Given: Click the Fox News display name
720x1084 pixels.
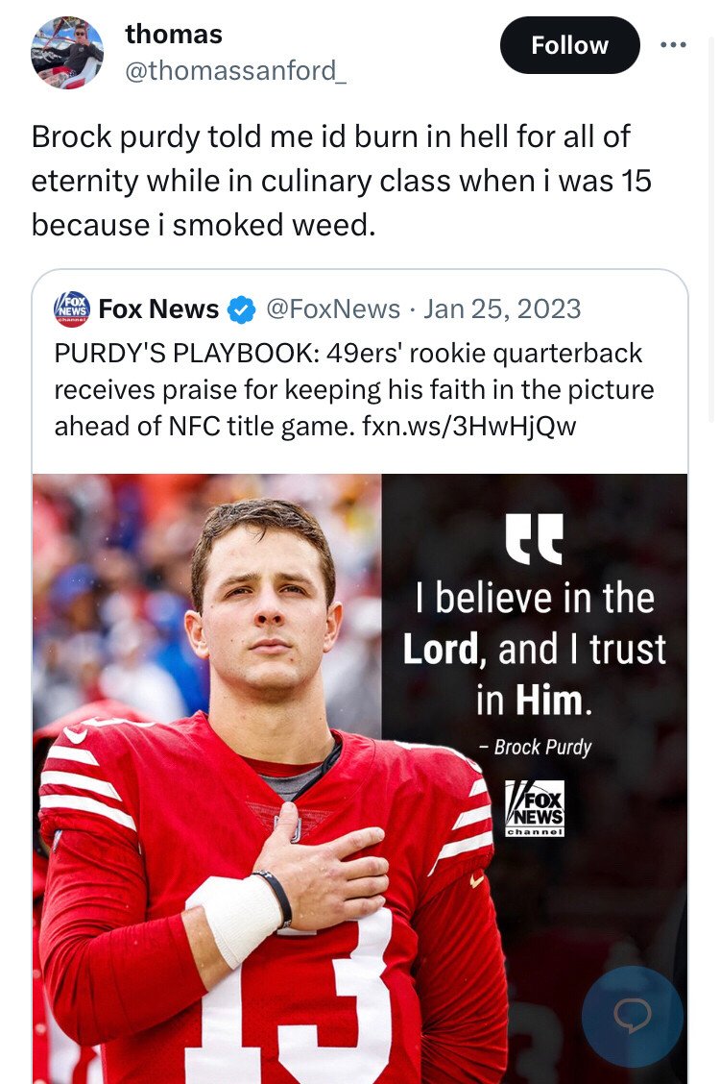Looking at the screenshot, I should tap(158, 309).
